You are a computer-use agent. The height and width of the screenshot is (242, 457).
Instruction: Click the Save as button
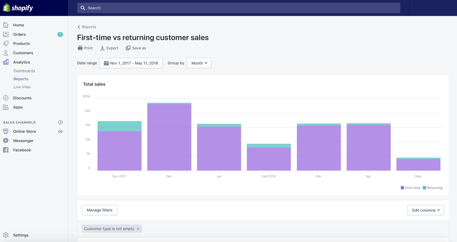[136, 48]
